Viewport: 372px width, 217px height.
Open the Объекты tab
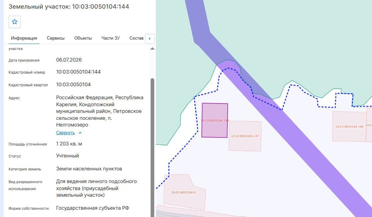[x=83, y=38]
